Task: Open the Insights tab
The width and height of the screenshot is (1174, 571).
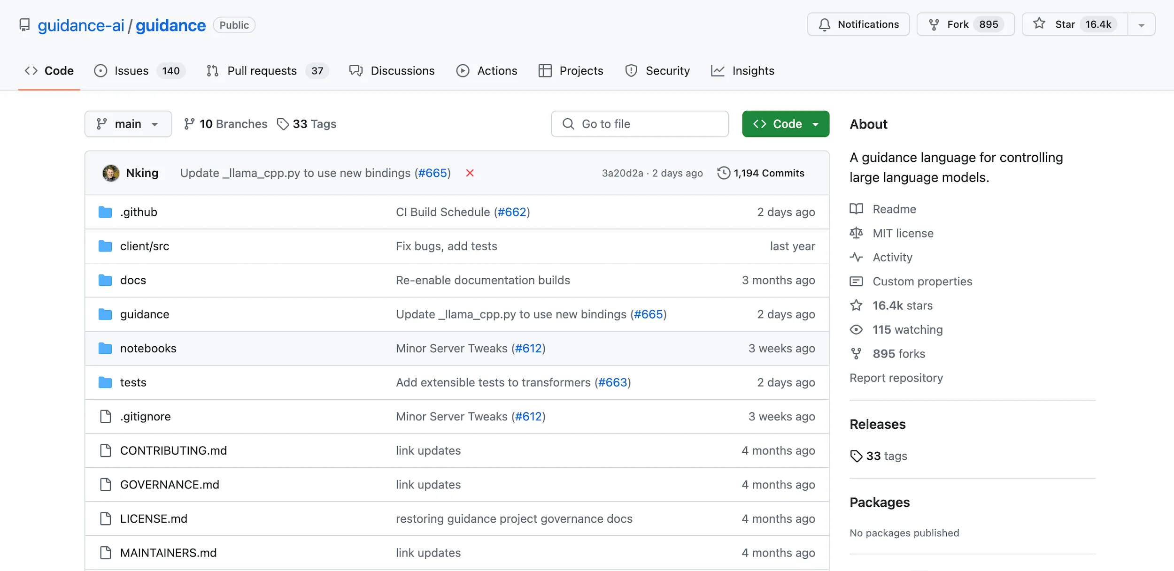Action: click(742, 71)
